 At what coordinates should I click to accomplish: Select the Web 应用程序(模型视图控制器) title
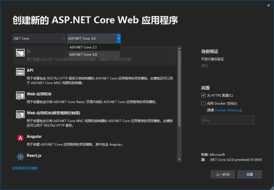click(x=54, y=113)
